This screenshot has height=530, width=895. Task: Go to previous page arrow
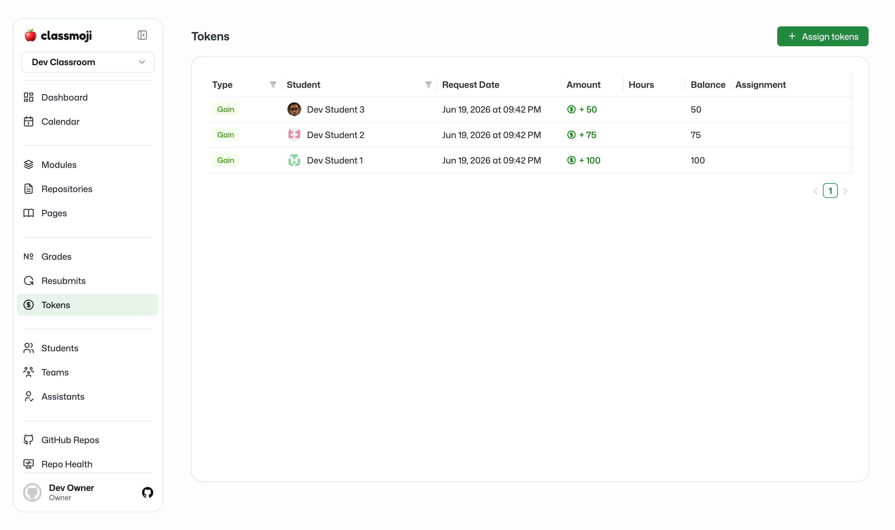click(x=815, y=191)
